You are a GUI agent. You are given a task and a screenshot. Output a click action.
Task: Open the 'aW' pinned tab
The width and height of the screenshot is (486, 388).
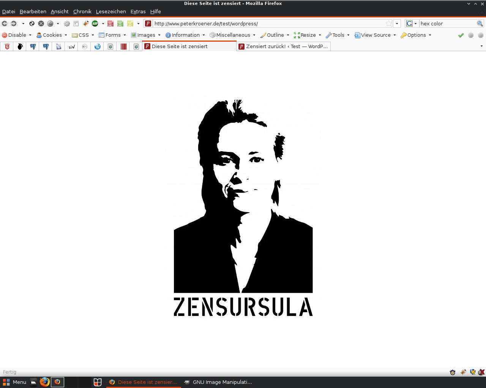[72, 47]
